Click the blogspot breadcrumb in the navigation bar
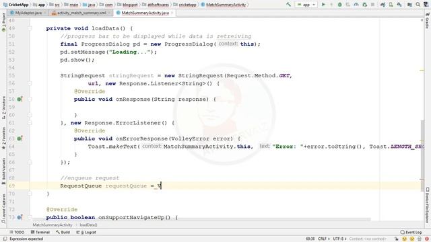 click(x=127, y=5)
